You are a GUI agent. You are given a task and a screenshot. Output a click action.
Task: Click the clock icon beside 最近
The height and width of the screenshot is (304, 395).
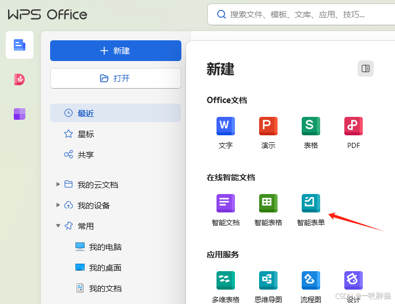pyautogui.click(x=69, y=113)
